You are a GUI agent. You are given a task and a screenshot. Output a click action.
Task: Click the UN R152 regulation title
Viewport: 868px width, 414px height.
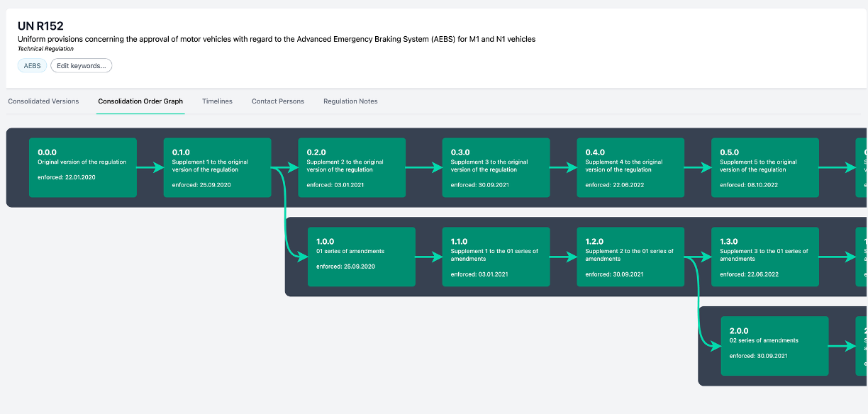(x=40, y=26)
